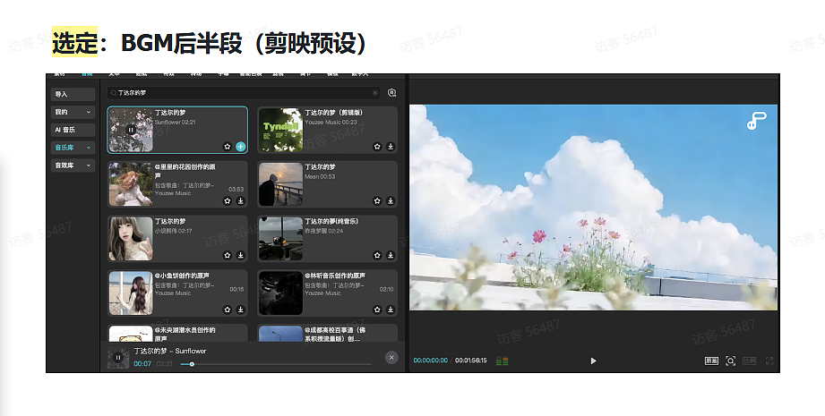Favorite the @小鱼饼创作的原声 track
825x416 pixels.
[228, 310]
